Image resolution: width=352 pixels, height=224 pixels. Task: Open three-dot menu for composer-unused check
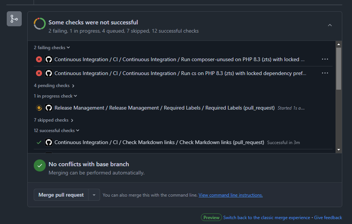pyautogui.click(x=325, y=59)
